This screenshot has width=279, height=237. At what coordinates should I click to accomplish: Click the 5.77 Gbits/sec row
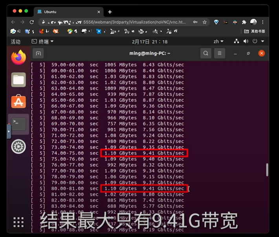tap(107, 206)
